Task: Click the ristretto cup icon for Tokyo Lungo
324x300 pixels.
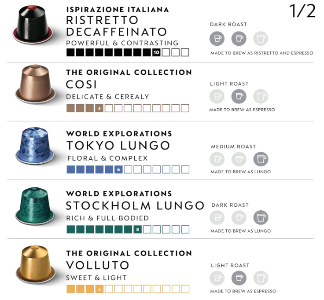Action: point(217,159)
